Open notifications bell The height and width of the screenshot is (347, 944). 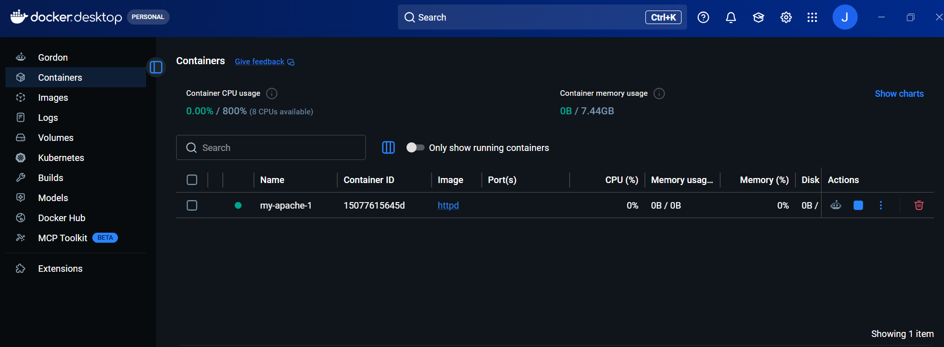click(731, 18)
